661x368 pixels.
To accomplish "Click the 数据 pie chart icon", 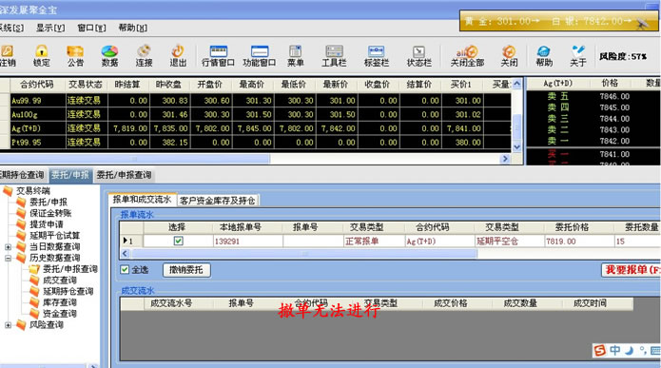I will click(109, 56).
